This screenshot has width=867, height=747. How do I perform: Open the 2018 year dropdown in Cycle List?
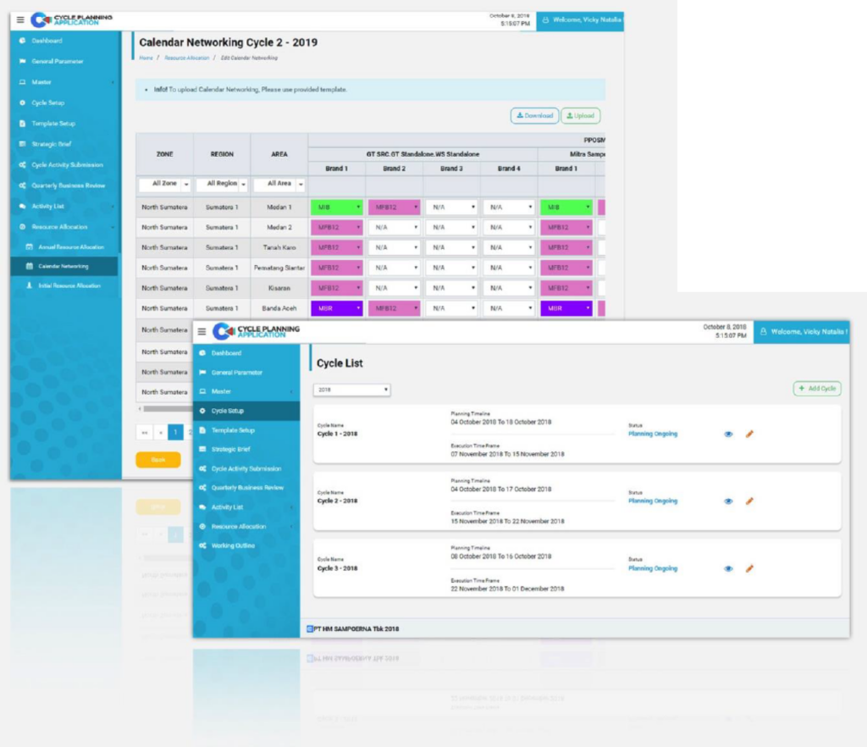click(352, 390)
